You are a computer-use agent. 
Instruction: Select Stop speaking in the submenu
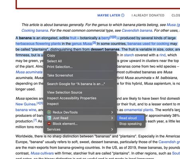131,124
